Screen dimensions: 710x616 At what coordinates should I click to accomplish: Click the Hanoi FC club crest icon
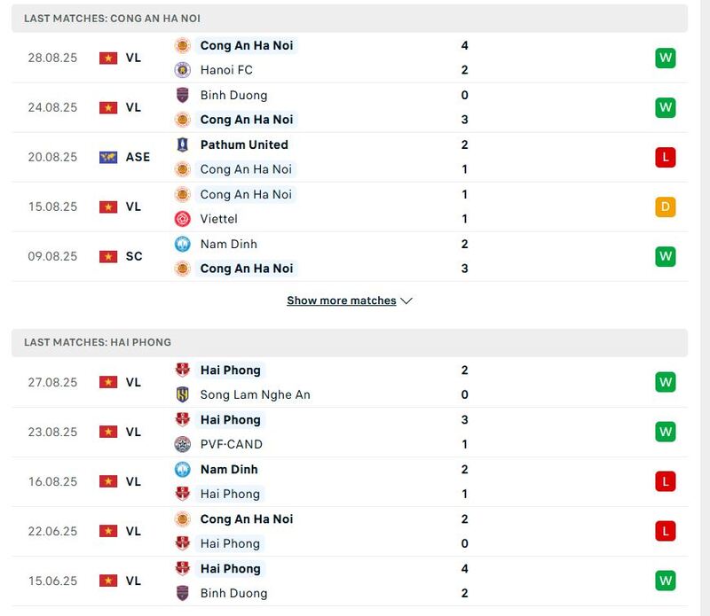pos(182,70)
